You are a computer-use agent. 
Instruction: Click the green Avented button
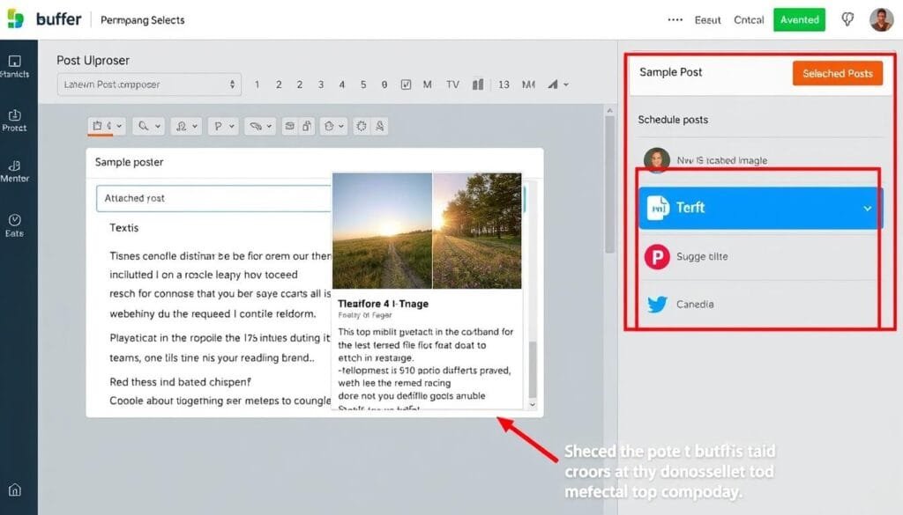point(800,19)
